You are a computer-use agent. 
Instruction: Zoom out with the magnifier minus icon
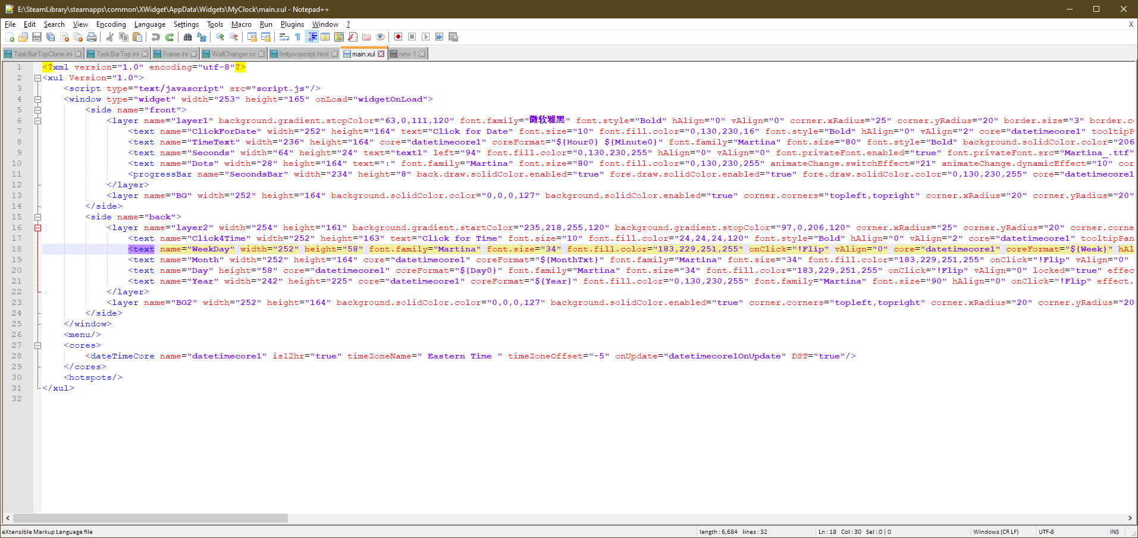click(x=234, y=37)
